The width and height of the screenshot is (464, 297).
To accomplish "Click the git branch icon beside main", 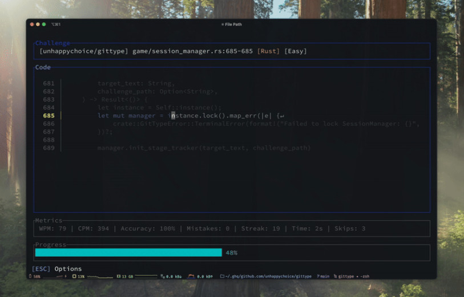I will point(318,276).
